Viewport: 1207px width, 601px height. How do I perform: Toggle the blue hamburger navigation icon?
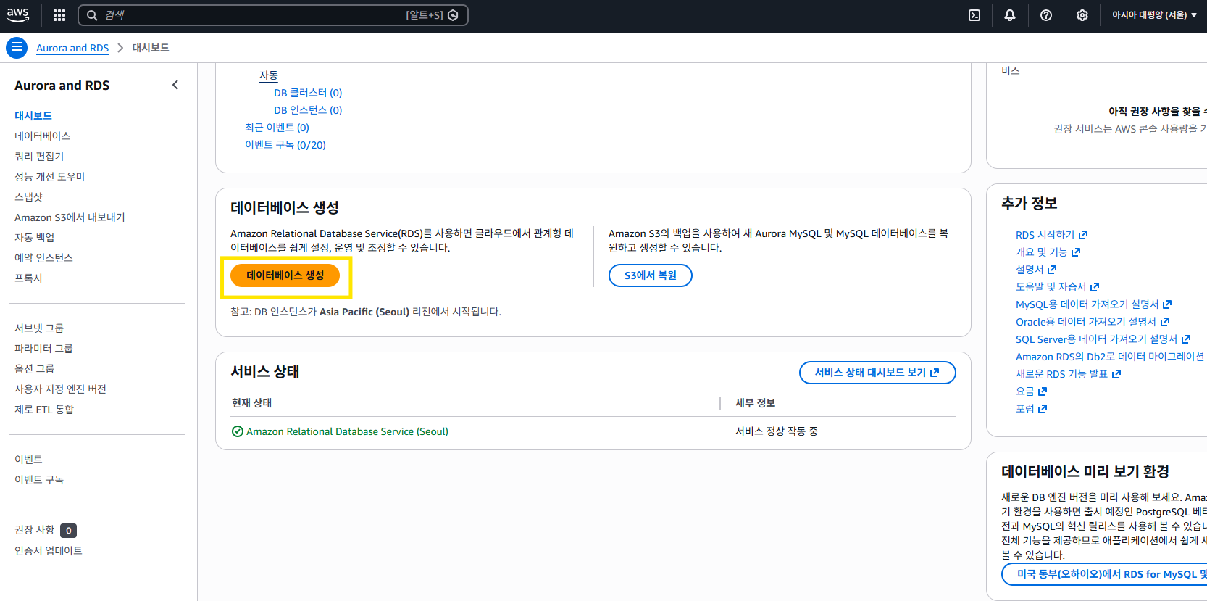pos(17,48)
